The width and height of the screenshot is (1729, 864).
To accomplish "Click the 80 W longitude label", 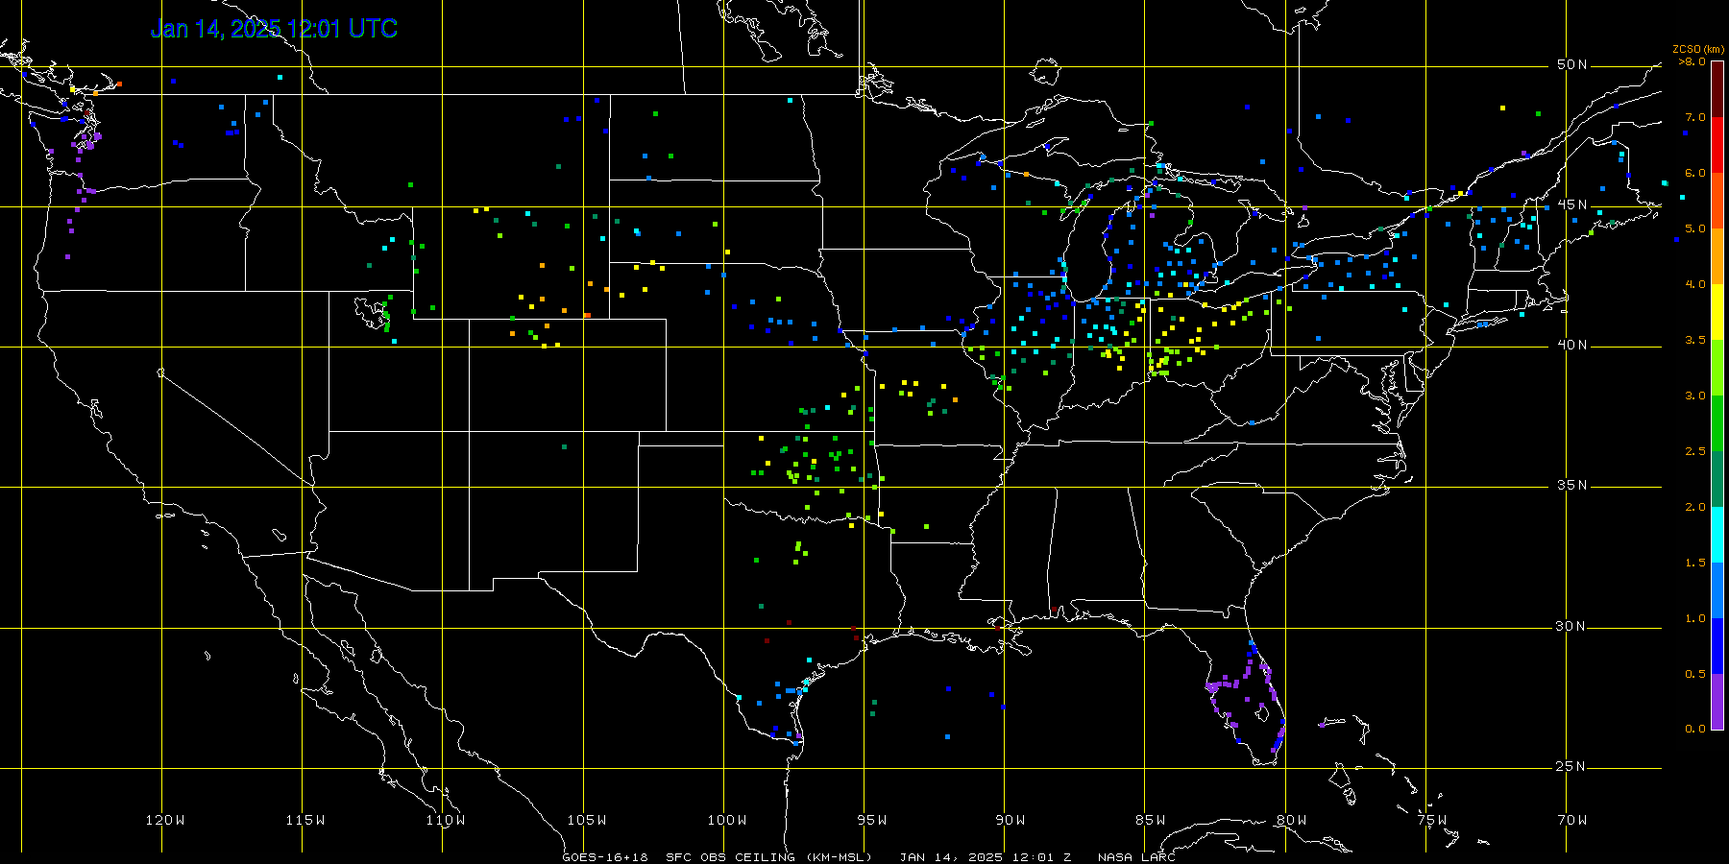I will [1292, 821].
